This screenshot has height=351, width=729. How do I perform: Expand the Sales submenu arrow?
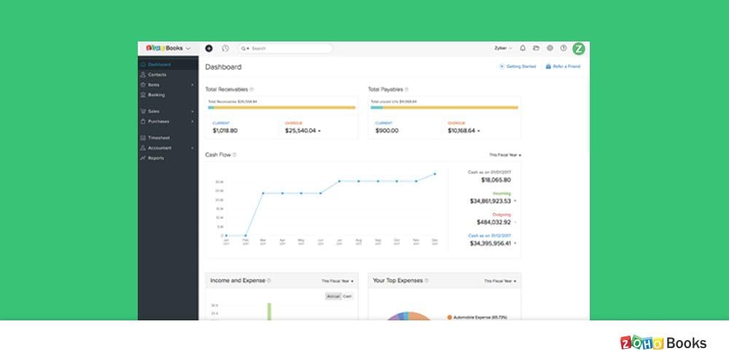pyautogui.click(x=192, y=111)
